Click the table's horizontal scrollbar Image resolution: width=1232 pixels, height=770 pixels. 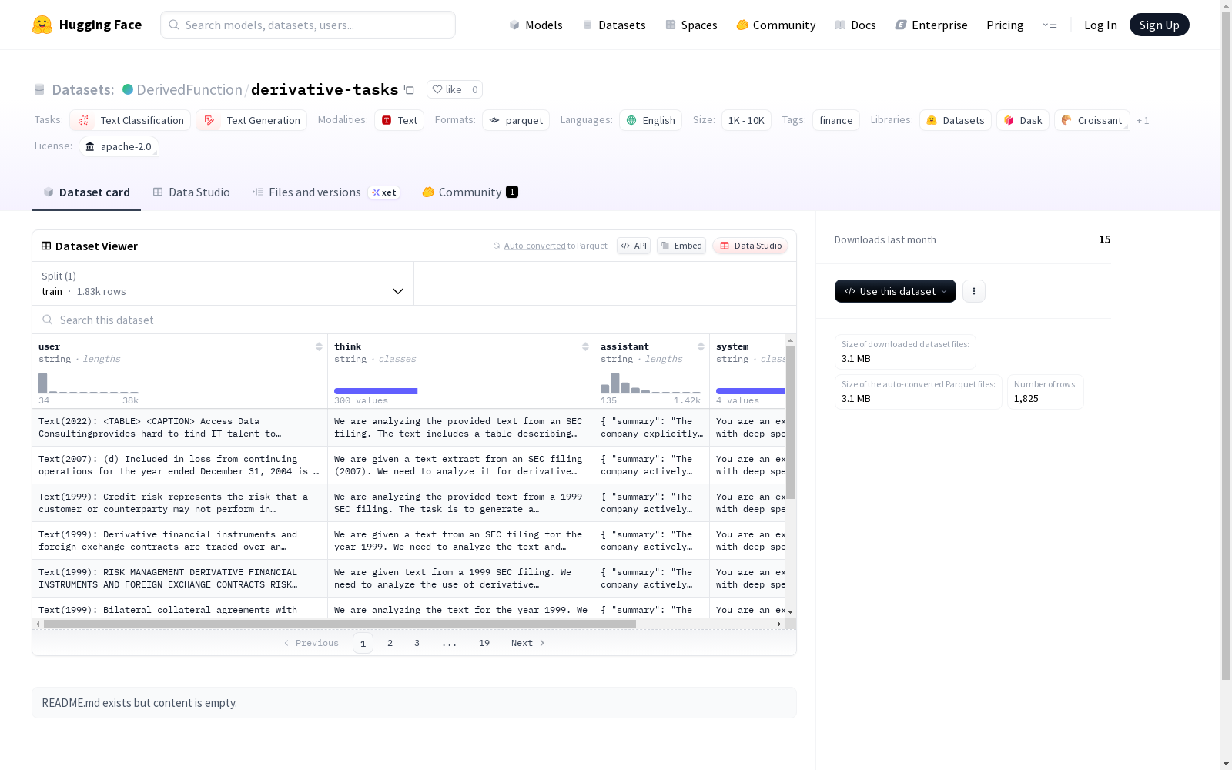pos(340,624)
